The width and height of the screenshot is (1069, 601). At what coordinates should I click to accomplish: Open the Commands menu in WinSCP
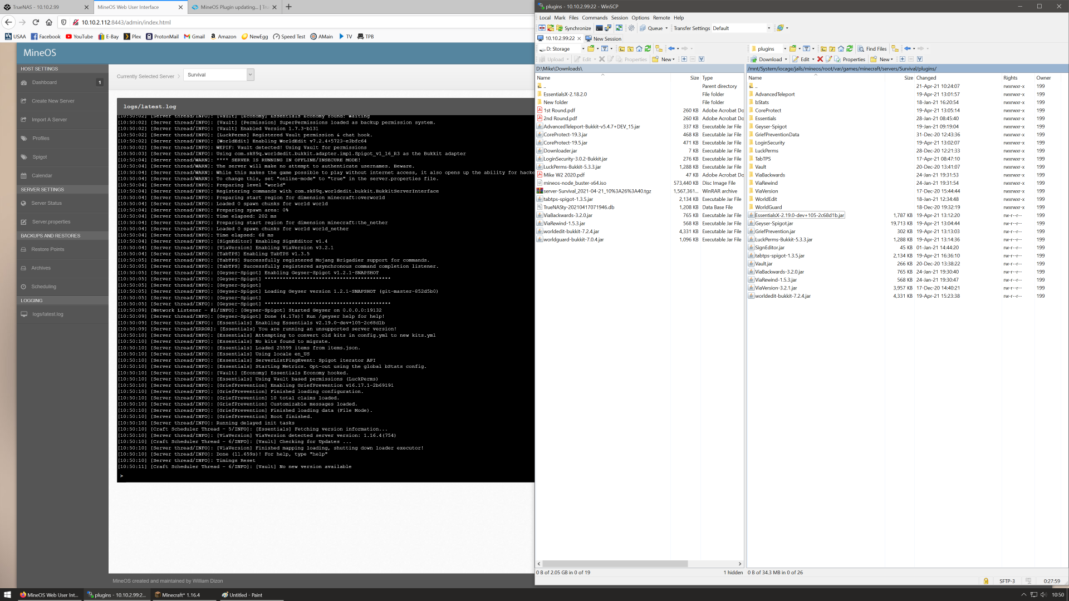[x=594, y=18]
